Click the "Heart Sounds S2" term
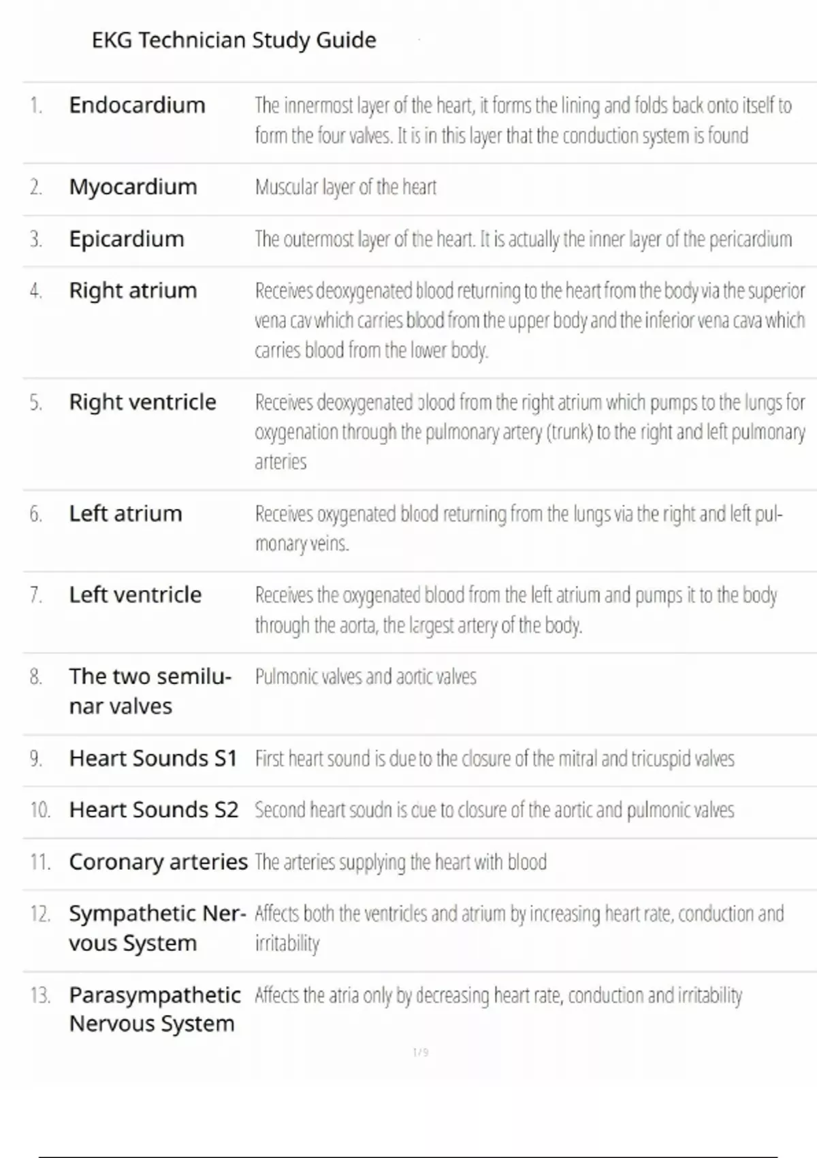 click(x=153, y=810)
